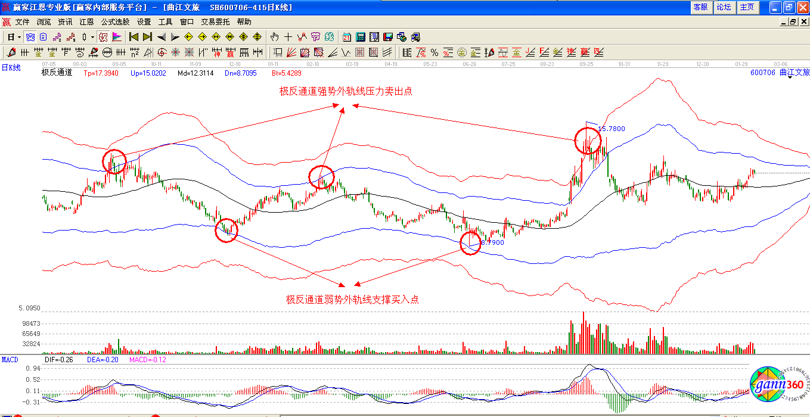810x417 pixels.
Task: Expand the black triangle under 曲江文旅
Action: pyautogui.click(x=791, y=77)
